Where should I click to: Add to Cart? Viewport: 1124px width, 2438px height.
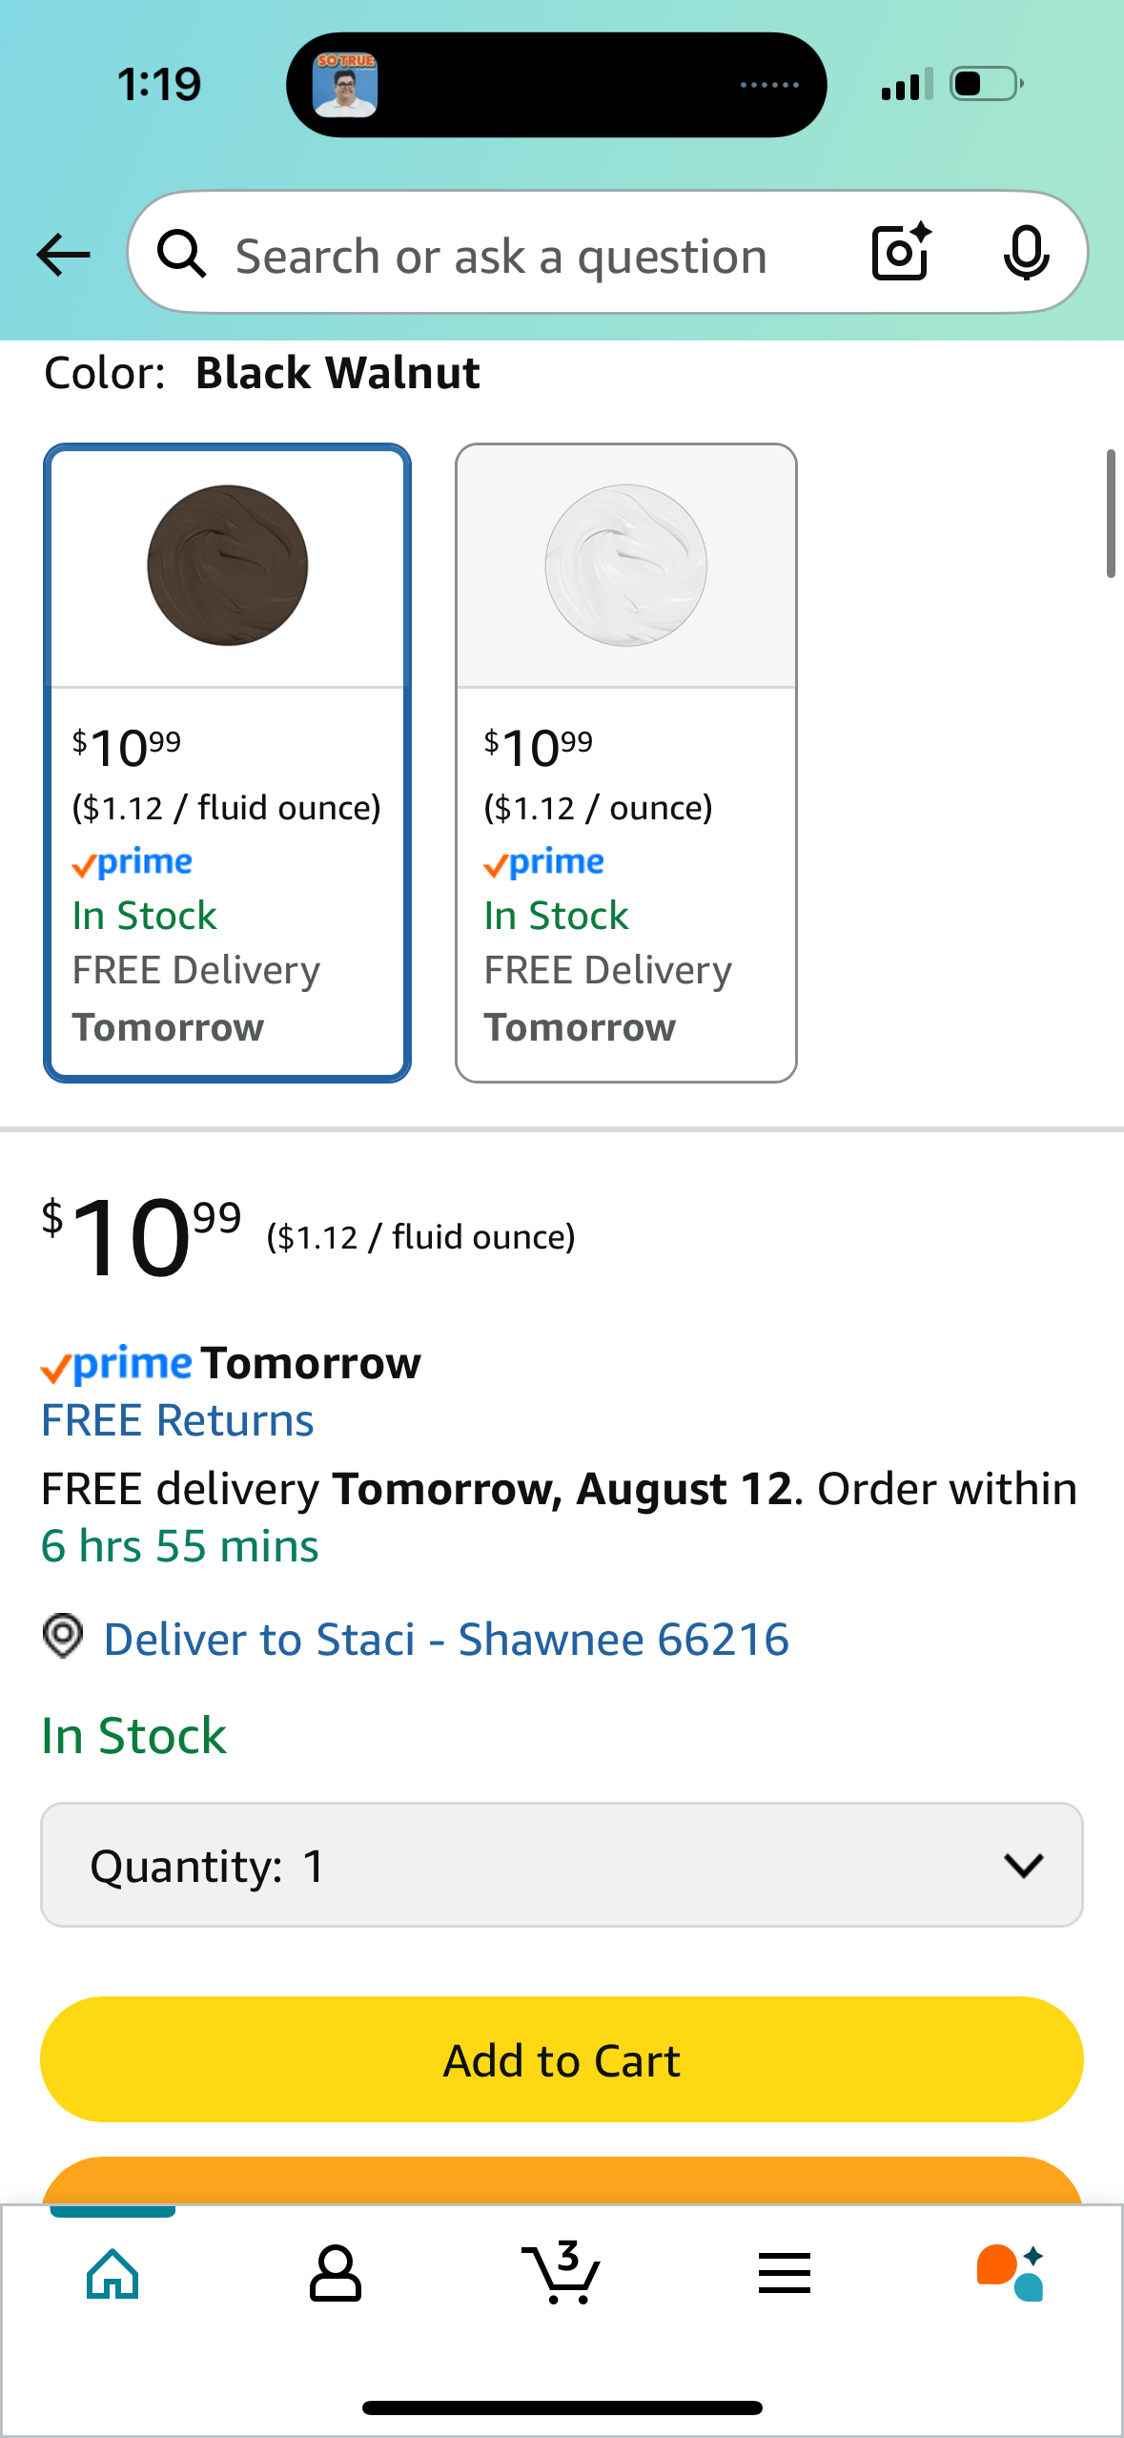click(562, 2059)
